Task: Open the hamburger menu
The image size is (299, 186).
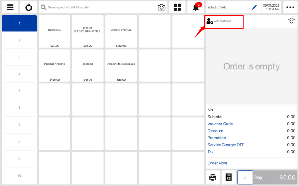Action: point(10,7)
